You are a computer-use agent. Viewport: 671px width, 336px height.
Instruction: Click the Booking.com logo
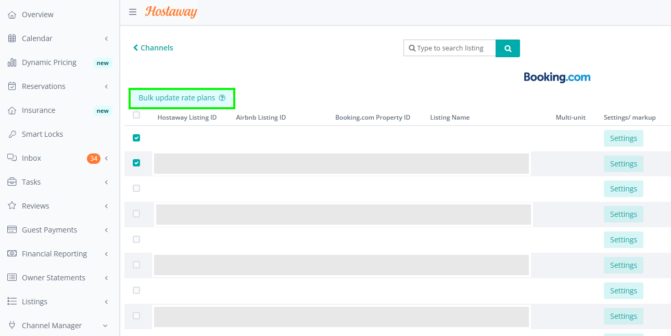click(x=557, y=77)
